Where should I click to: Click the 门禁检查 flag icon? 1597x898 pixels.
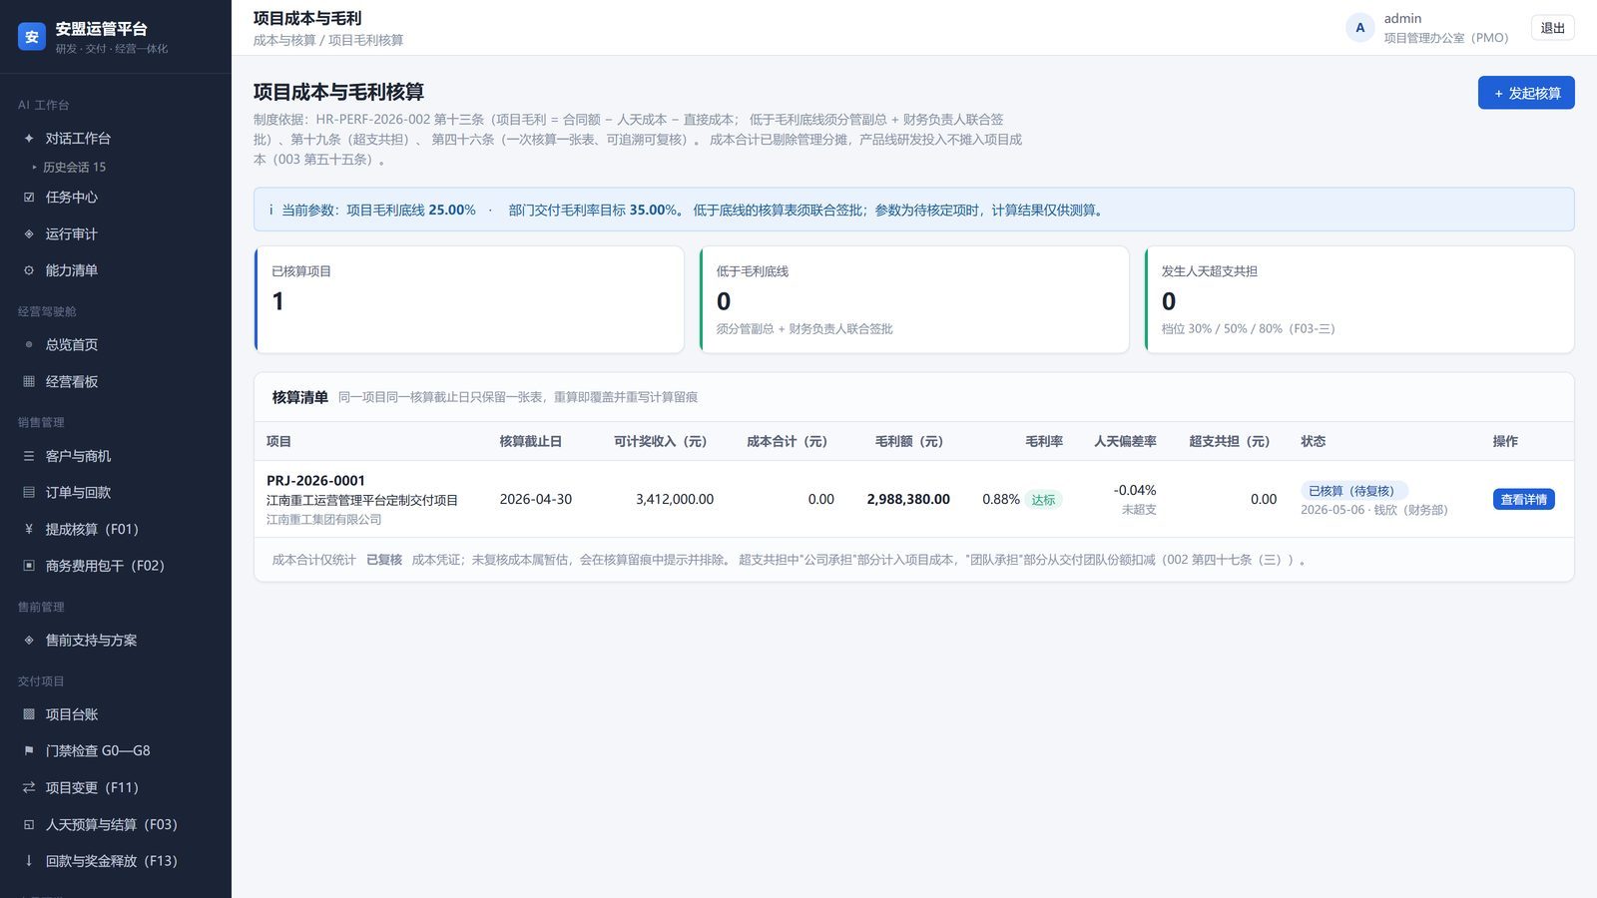click(29, 750)
